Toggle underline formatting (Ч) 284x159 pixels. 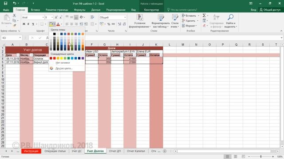[33, 24]
